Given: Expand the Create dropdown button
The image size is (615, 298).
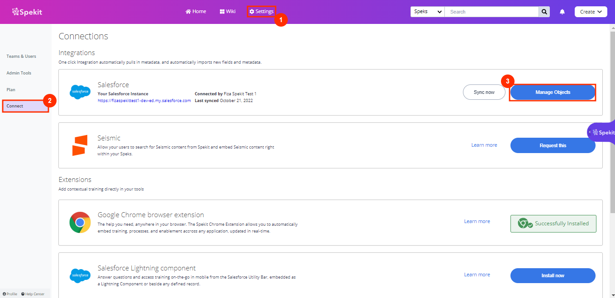Looking at the screenshot, I should pos(591,12).
